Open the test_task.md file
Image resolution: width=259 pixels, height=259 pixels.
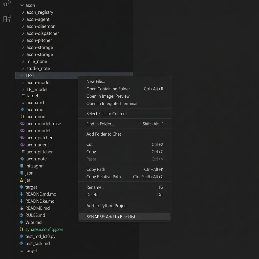click(x=37, y=243)
